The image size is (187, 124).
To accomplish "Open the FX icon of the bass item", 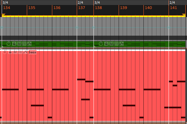I will [20, 52].
